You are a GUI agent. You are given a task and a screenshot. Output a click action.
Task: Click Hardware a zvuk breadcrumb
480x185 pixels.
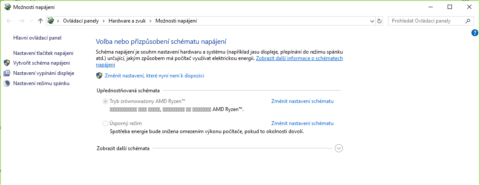(x=127, y=21)
